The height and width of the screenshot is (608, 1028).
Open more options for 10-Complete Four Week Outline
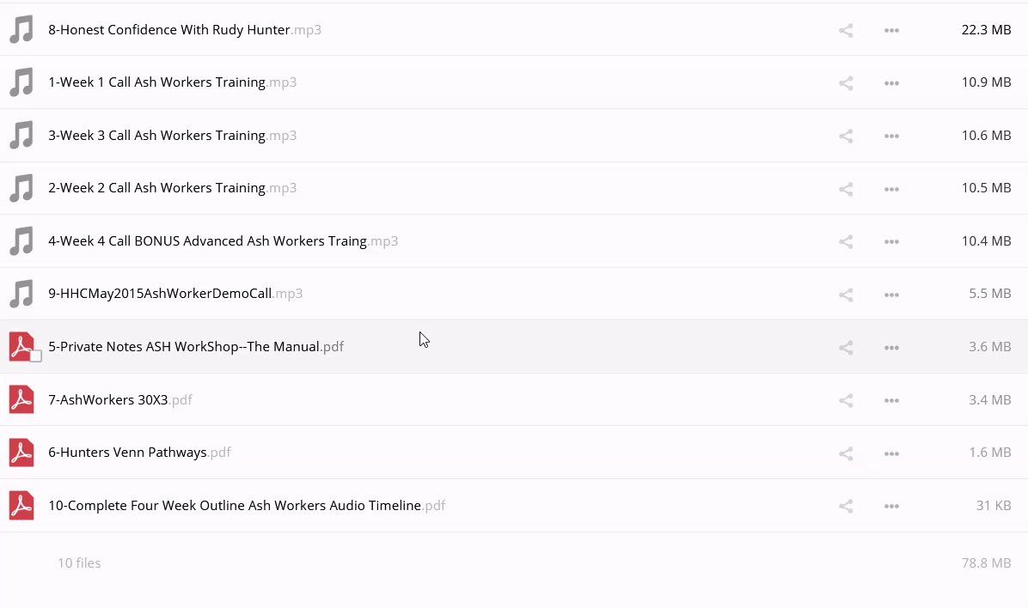[x=891, y=507]
